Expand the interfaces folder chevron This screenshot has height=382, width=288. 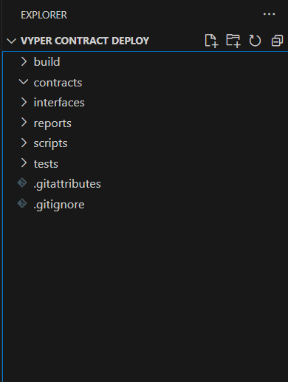tap(24, 102)
